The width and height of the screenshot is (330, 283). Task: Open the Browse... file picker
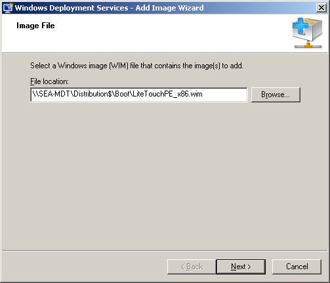[276, 95]
